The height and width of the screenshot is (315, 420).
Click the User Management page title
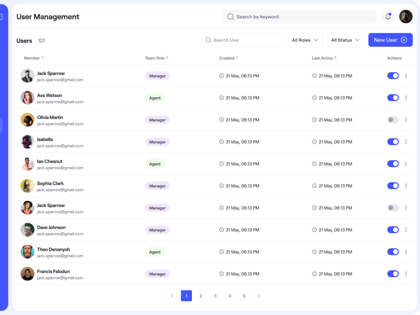(48, 17)
